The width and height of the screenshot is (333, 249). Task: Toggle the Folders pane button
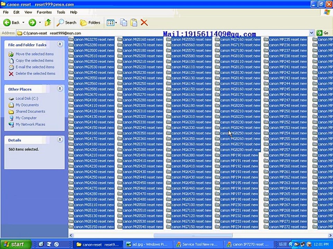click(90, 22)
